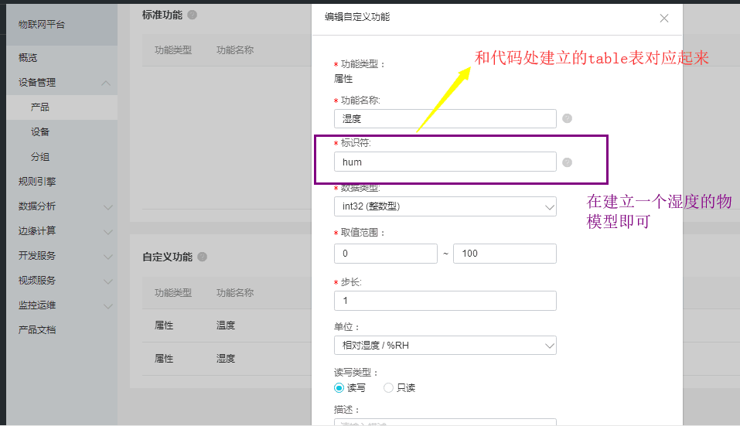
Task: Open the 数据类型 int32 dropdown
Action: click(445, 206)
